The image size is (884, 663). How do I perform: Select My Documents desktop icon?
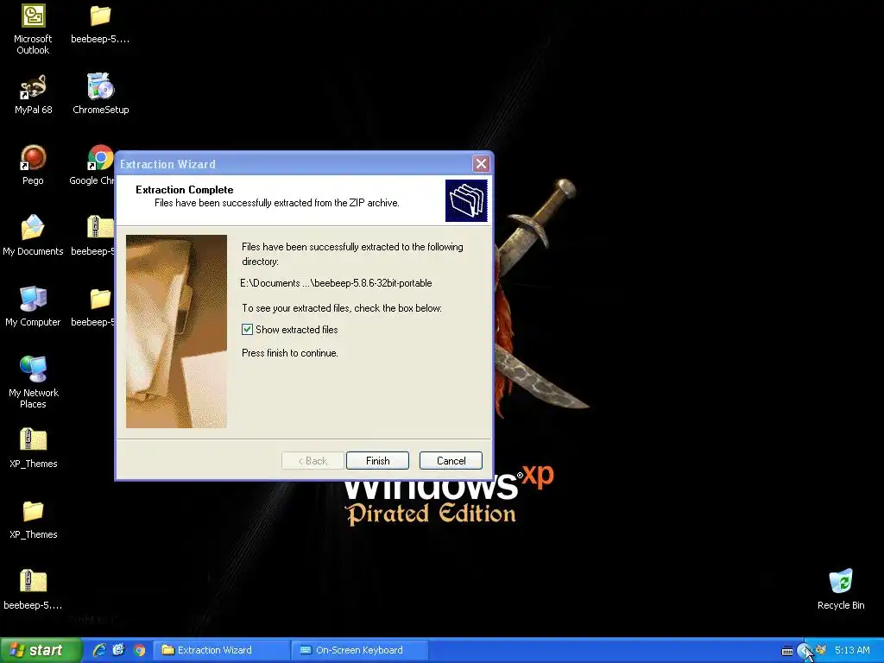[34, 237]
